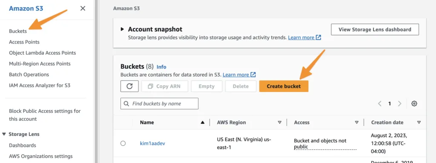Image resolution: width=436 pixels, height=163 pixels.
Task: Open the Learn more link in Account snapshot
Action: point(304,37)
